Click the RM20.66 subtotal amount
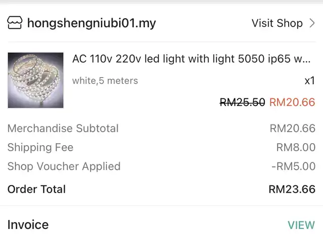 293,129
